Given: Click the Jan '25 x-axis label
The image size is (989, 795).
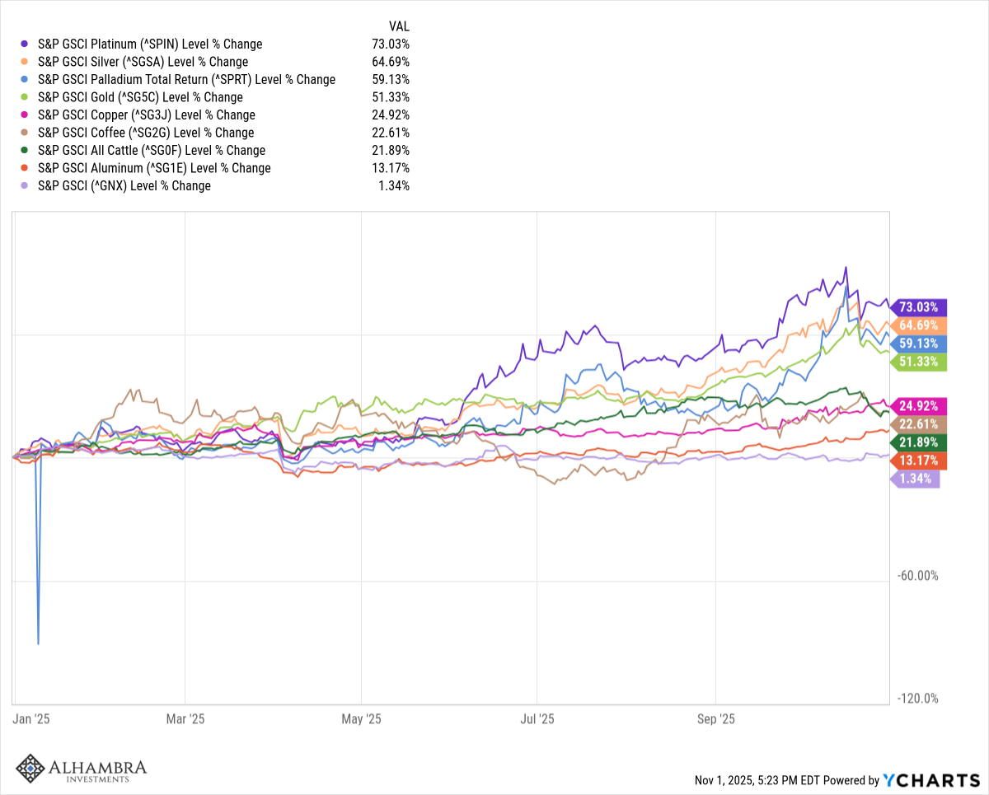Looking at the screenshot, I should click(33, 719).
